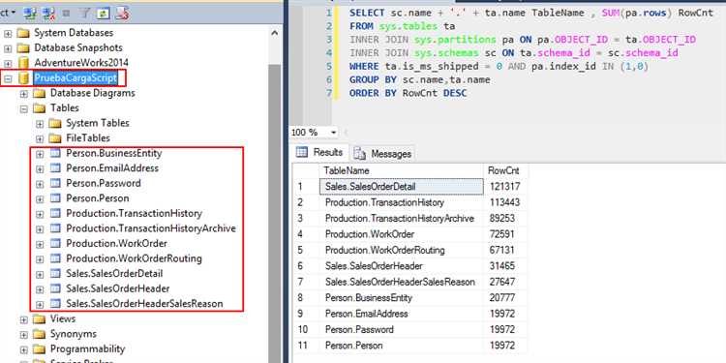Image resolution: width=726 pixels, height=363 pixels.
Task: Click the Disconnect server toolbar icon
Action: [47, 14]
